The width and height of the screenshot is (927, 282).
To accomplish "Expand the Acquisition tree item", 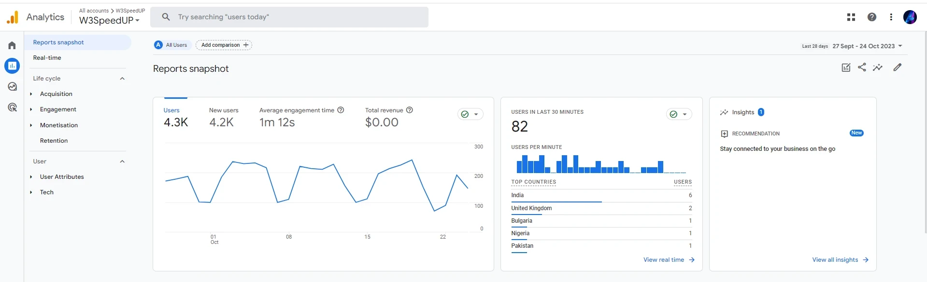I will tap(31, 94).
